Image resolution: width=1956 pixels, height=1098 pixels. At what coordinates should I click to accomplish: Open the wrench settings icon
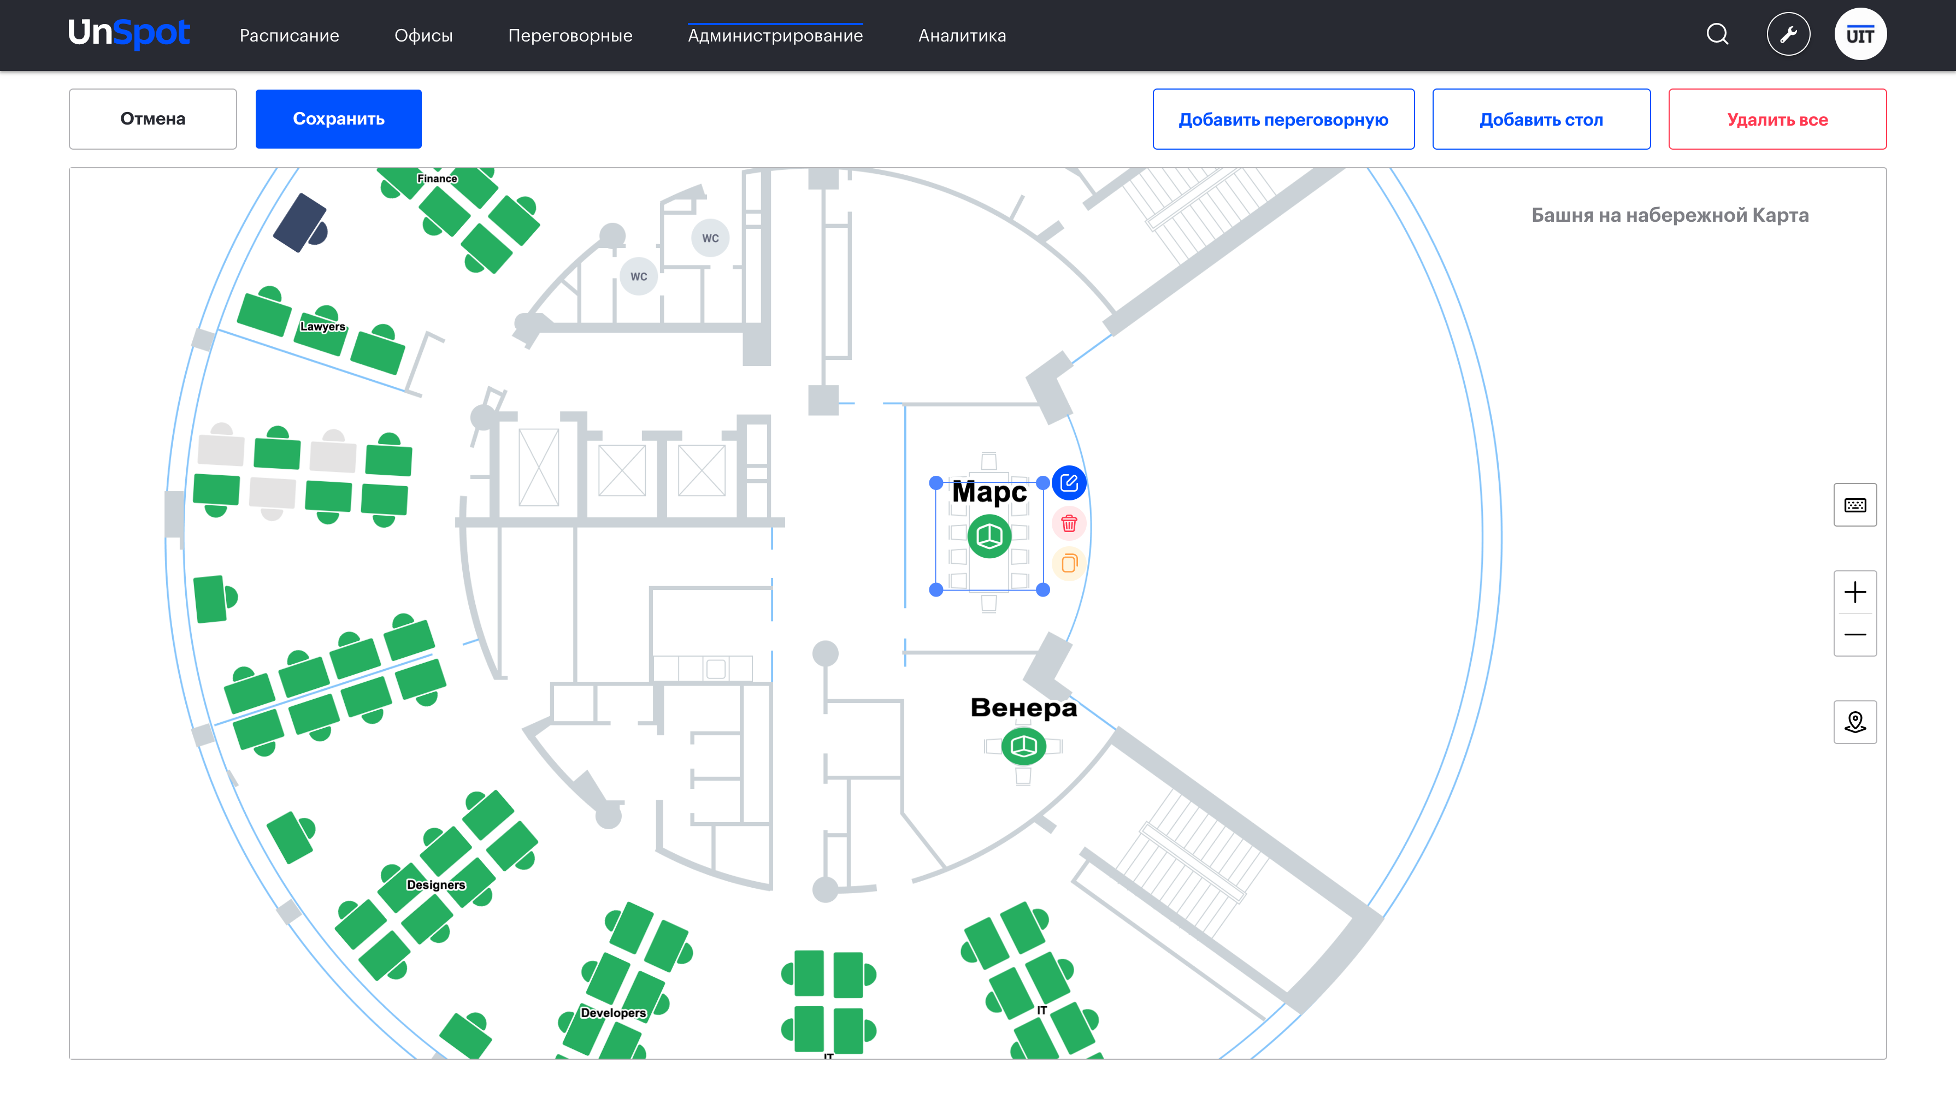tap(1788, 35)
